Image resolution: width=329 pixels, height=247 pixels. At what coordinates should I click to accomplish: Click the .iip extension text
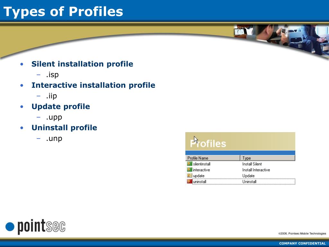click(x=51, y=96)
